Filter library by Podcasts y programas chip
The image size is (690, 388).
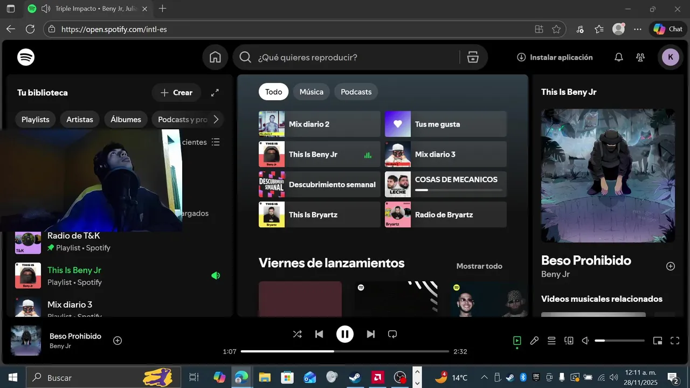182,120
